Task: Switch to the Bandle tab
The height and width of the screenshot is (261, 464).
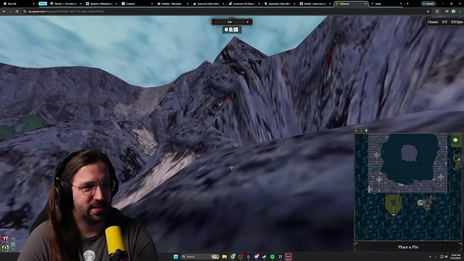Action: [x=316, y=4]
